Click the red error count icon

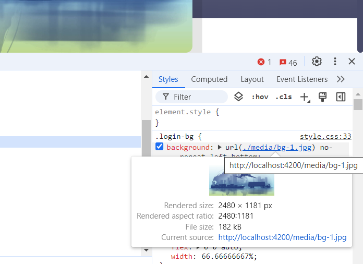(261, 62)
